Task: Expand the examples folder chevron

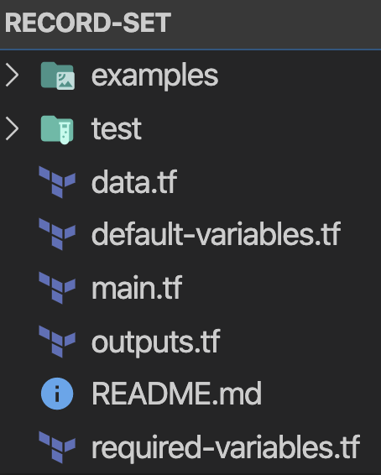Action: coord(13,76)
